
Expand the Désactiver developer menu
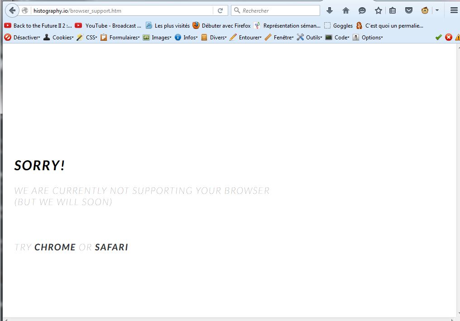pyautogui.click(x=22, y=38)
